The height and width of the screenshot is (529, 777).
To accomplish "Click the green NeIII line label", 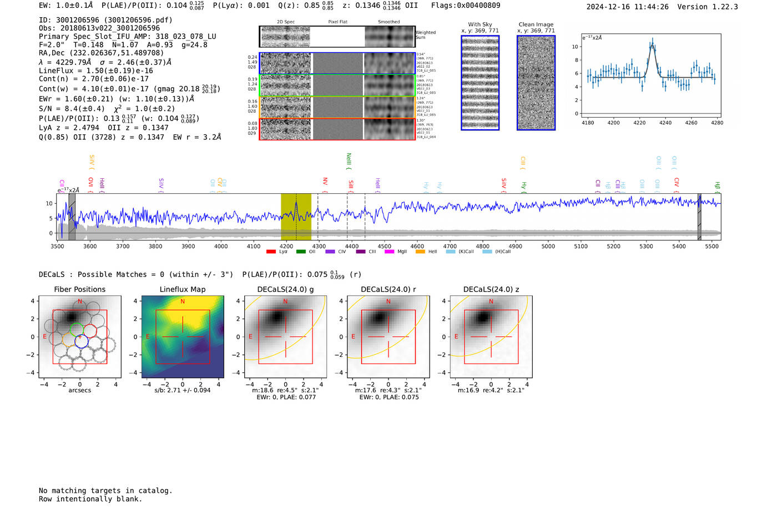I will [x=349, y=161].
